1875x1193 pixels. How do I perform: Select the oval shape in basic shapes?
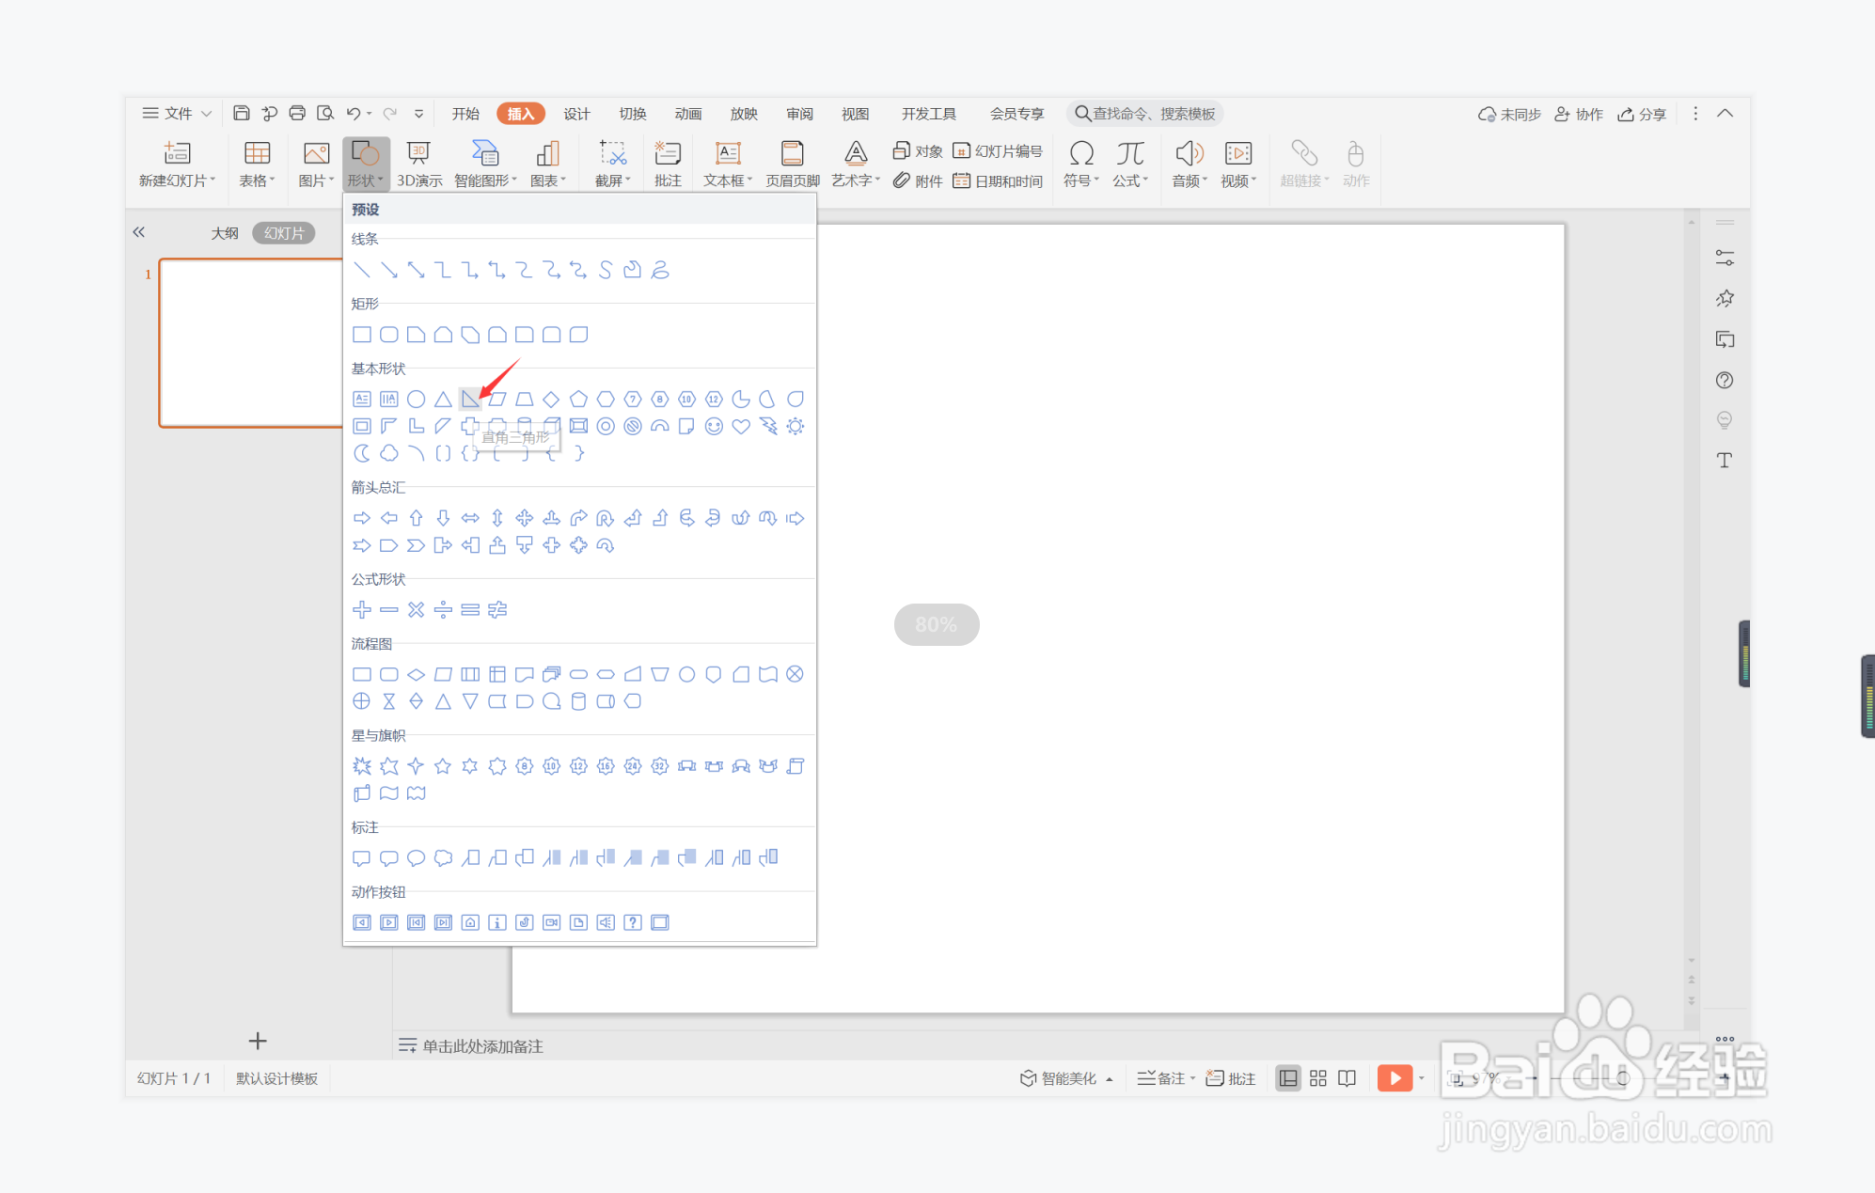417,400
